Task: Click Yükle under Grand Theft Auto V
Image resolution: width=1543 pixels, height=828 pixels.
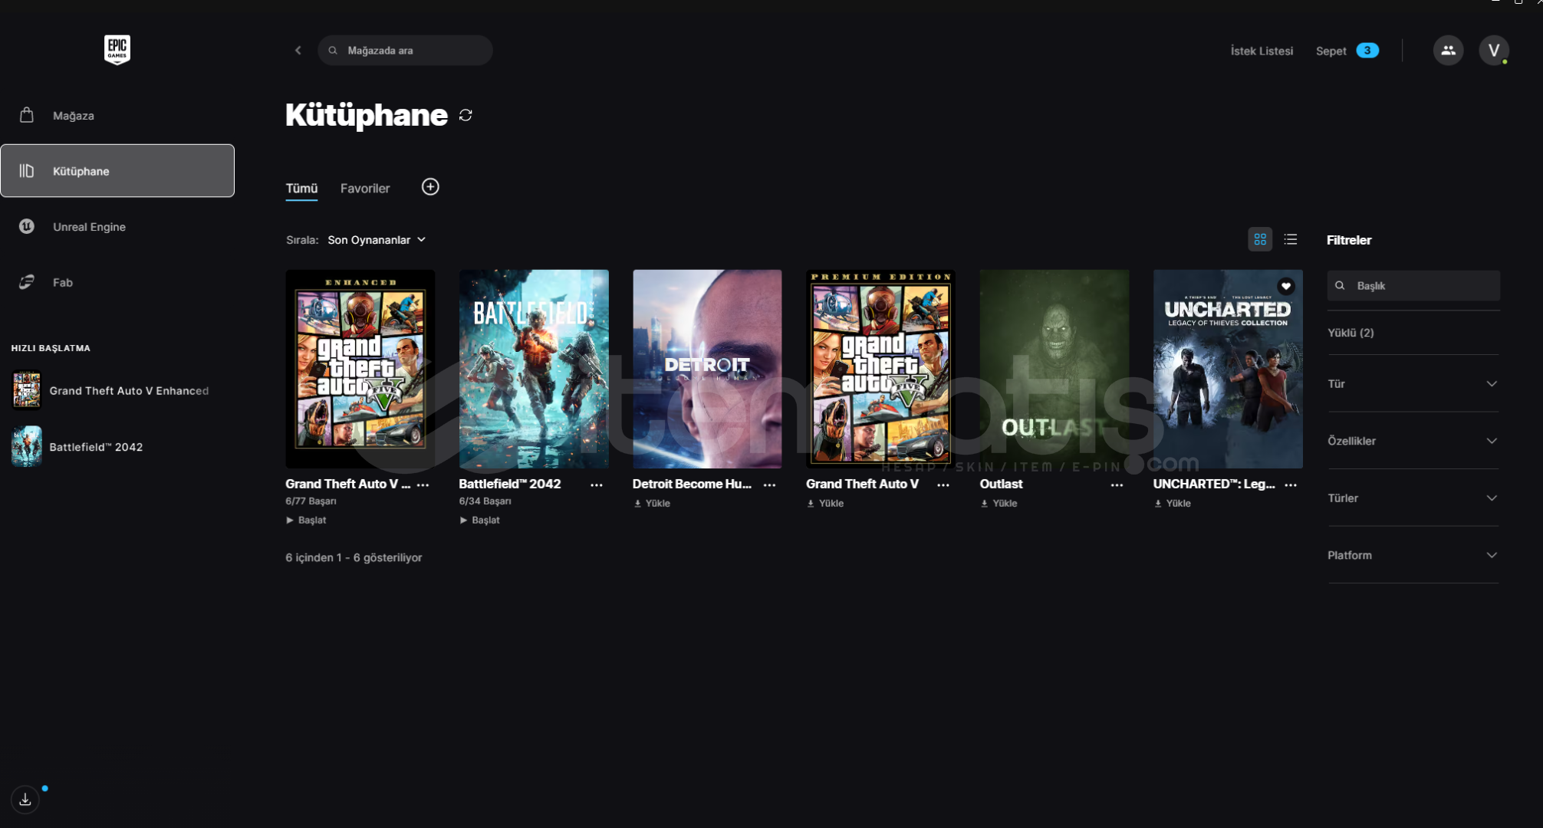Action: point(825,504)
